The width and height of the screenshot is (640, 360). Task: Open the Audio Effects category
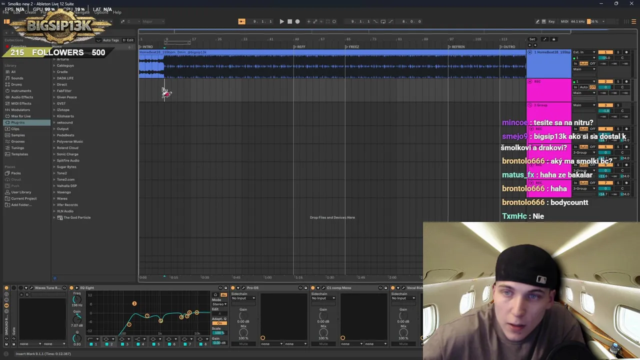click(x=22, y=97)
